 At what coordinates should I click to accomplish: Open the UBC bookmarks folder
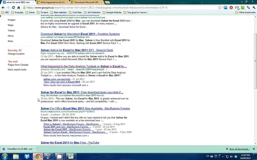5,12
